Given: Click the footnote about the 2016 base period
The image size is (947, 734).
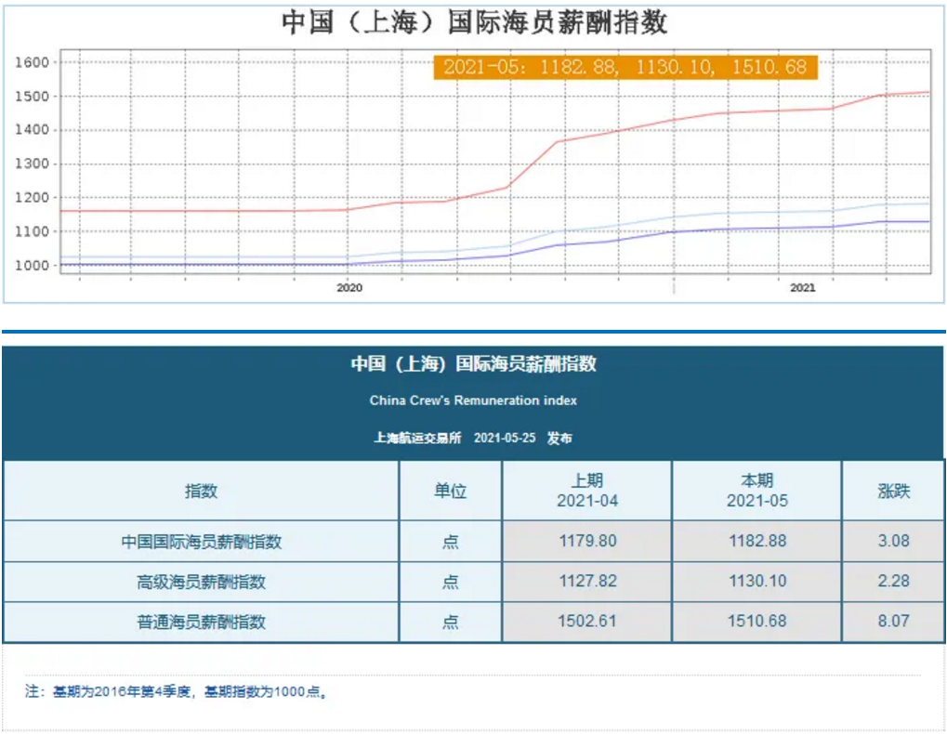Looking at the screenshot, I should (177, 692).
